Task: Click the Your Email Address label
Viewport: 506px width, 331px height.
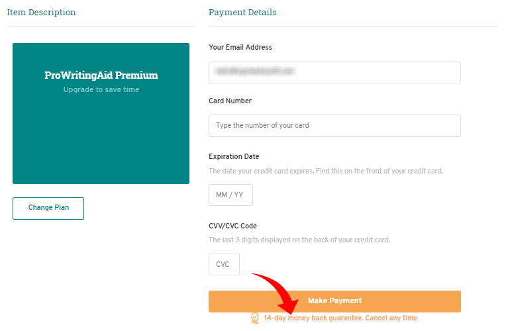Action: tap(240, 47)
